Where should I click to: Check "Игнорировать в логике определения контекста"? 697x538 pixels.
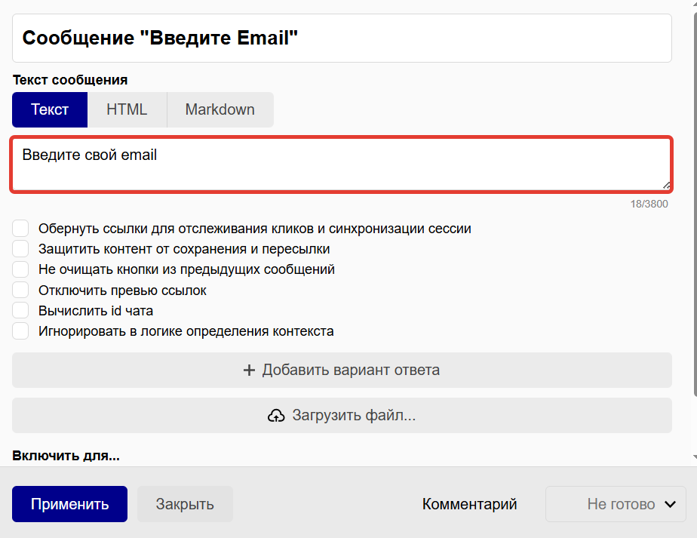(x=20, y=330)
